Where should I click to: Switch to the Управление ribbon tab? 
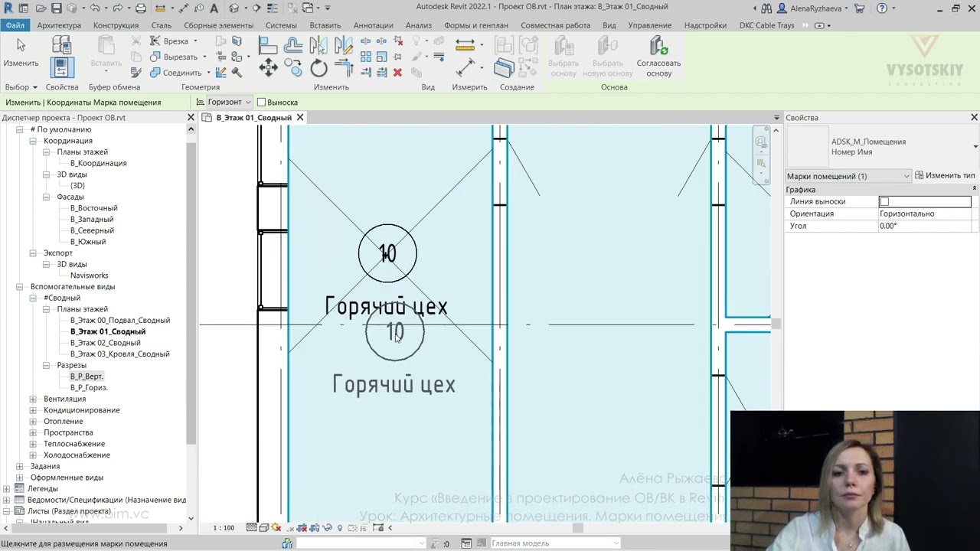649,25
